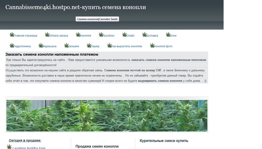The image size is (262, 149).
Task: Click the Laughing Buddha Fem product link
Action: click(x=29, y=148)
